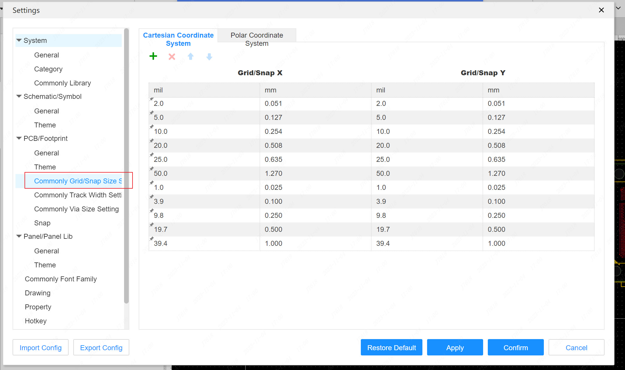Screen dimensions: 625x370
Task: Click the Move grid entry up icon
Action: pos(191,56)
